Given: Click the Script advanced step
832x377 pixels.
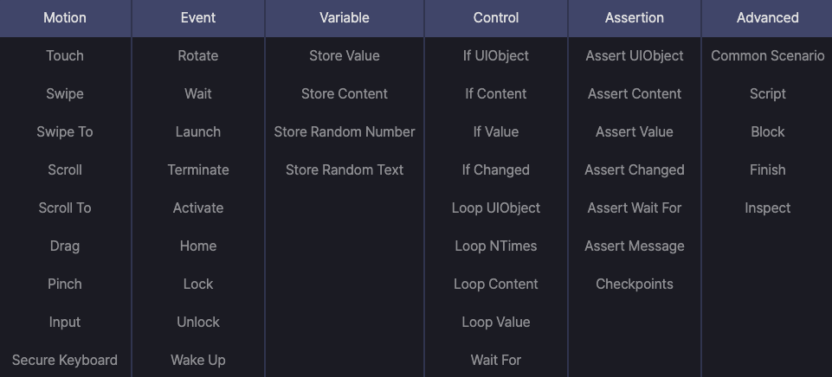Looking at the screenshot, I should (767, 93).
